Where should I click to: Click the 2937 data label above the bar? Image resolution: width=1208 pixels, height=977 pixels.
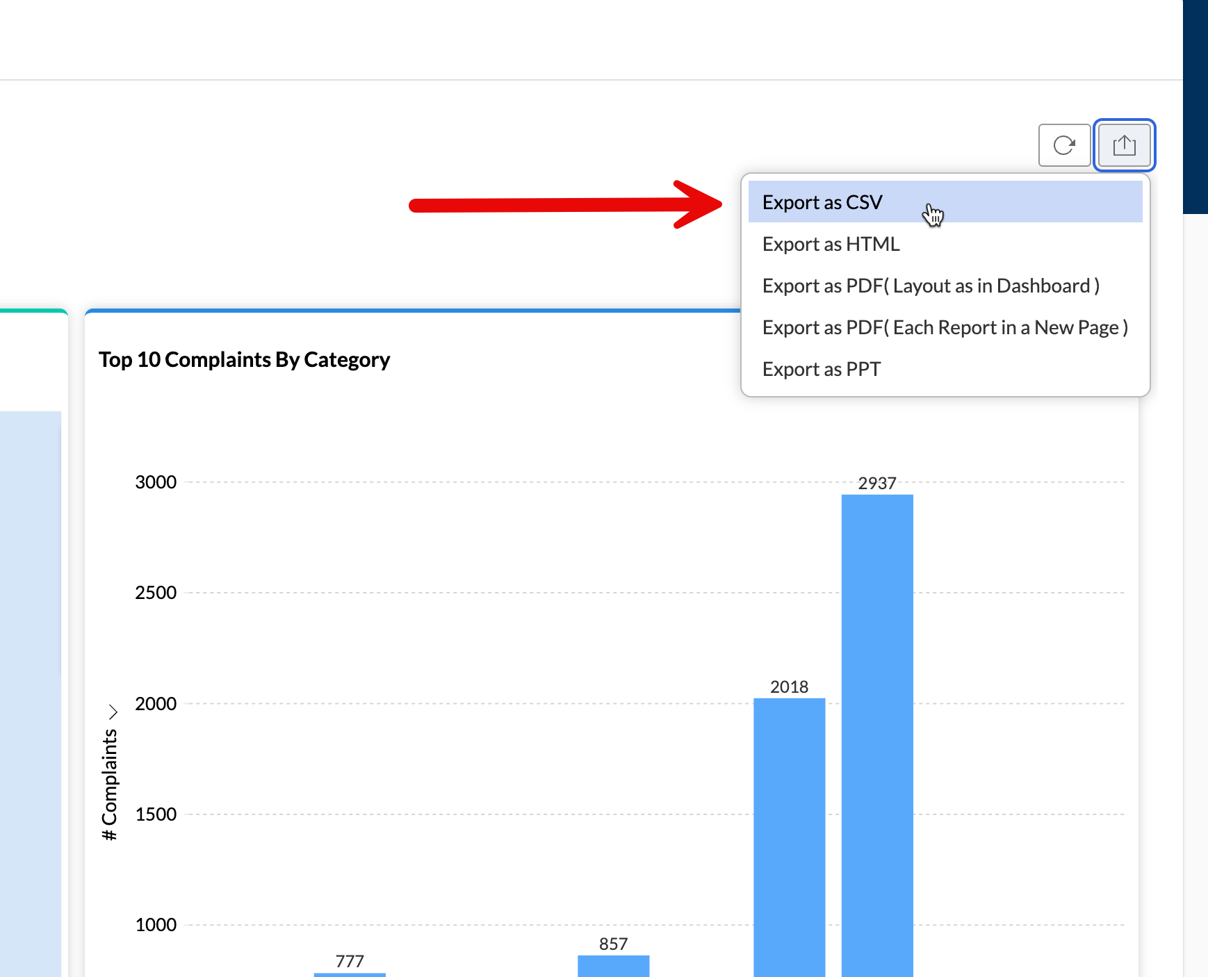point(877,482)
